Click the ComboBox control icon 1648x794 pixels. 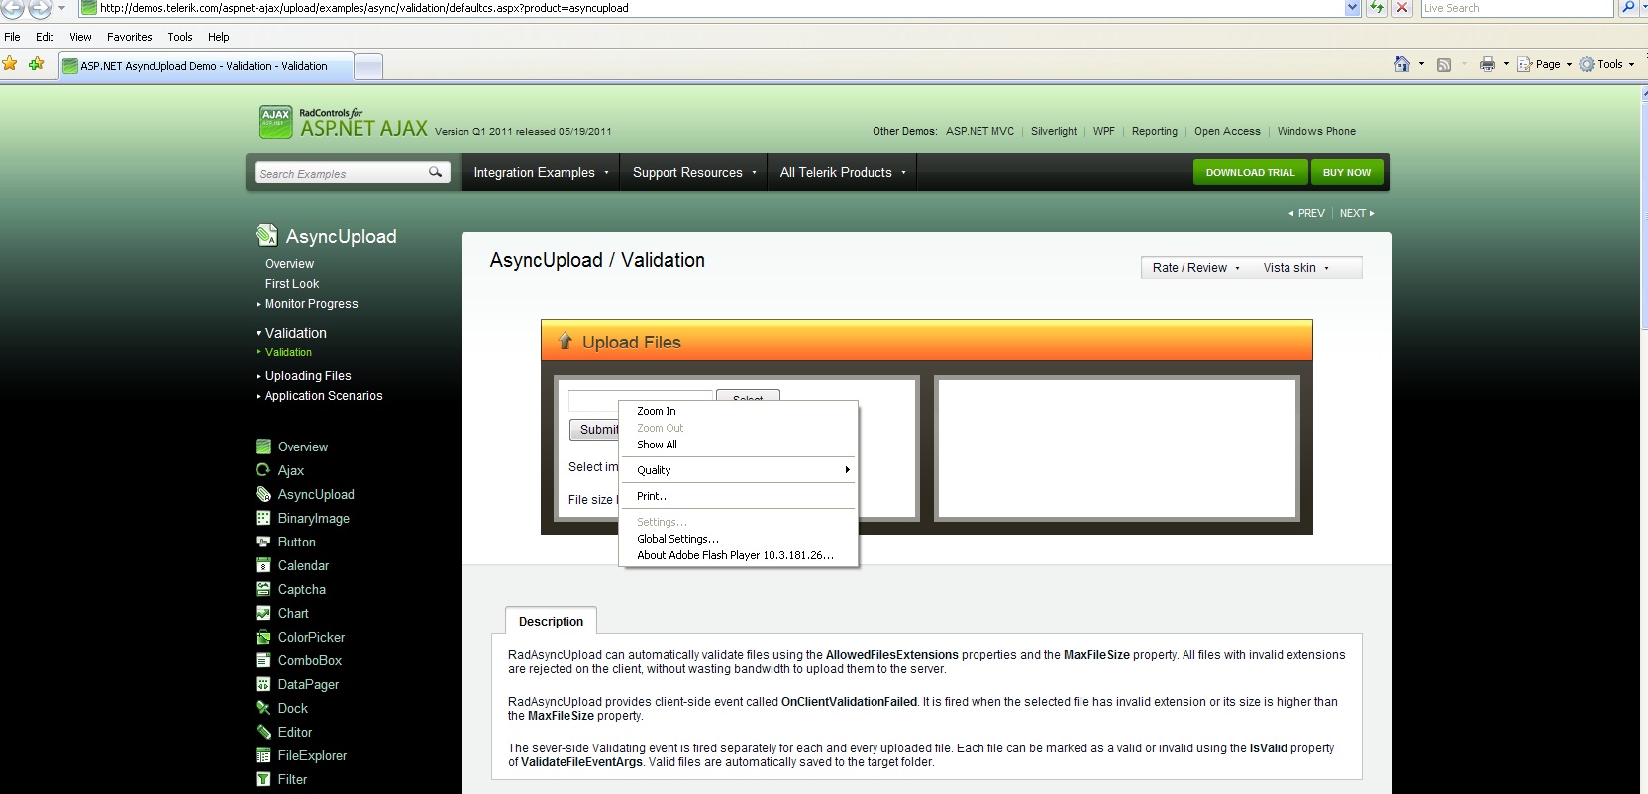[x=262, y=660]
